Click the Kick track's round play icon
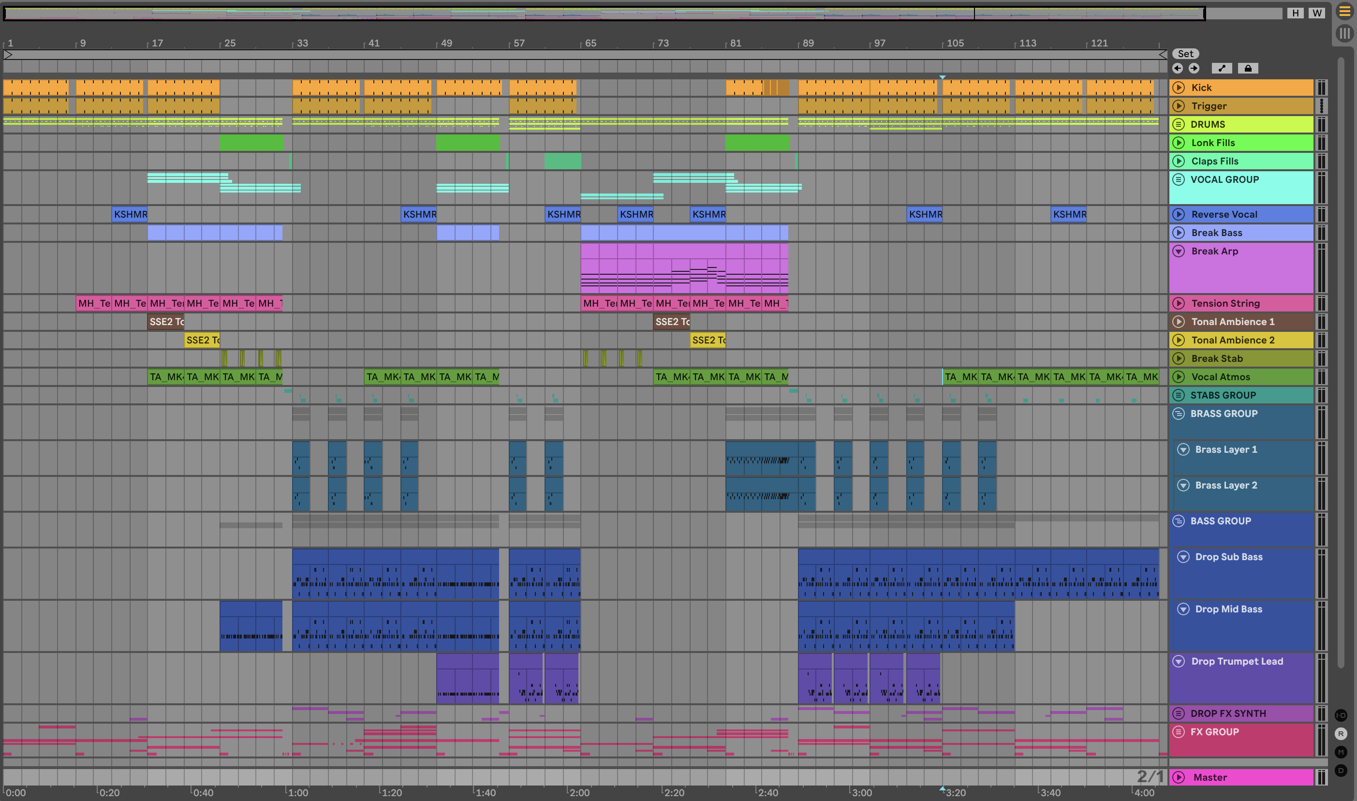This screenshot has height=801, width=1357. pos(1179,88)
